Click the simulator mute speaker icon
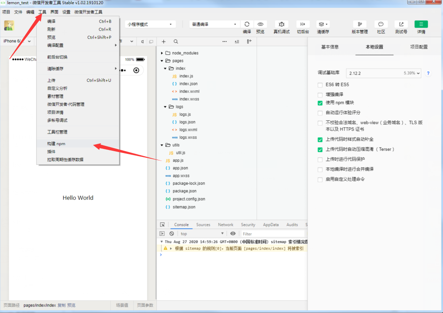The height and width of the screenshot is (313, 443). pos(142,42)
